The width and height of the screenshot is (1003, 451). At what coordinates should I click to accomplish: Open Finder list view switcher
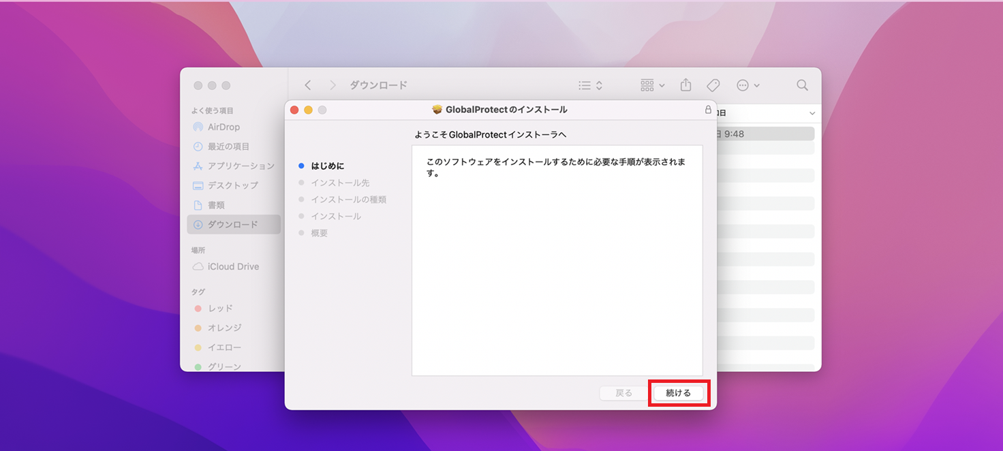click(590, 85)
